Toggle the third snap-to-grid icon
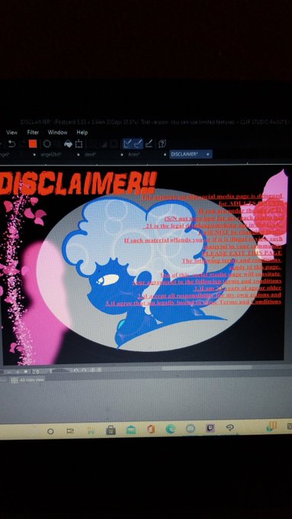Viewport: 292px width, 519px height. click(x=149, y=143)
